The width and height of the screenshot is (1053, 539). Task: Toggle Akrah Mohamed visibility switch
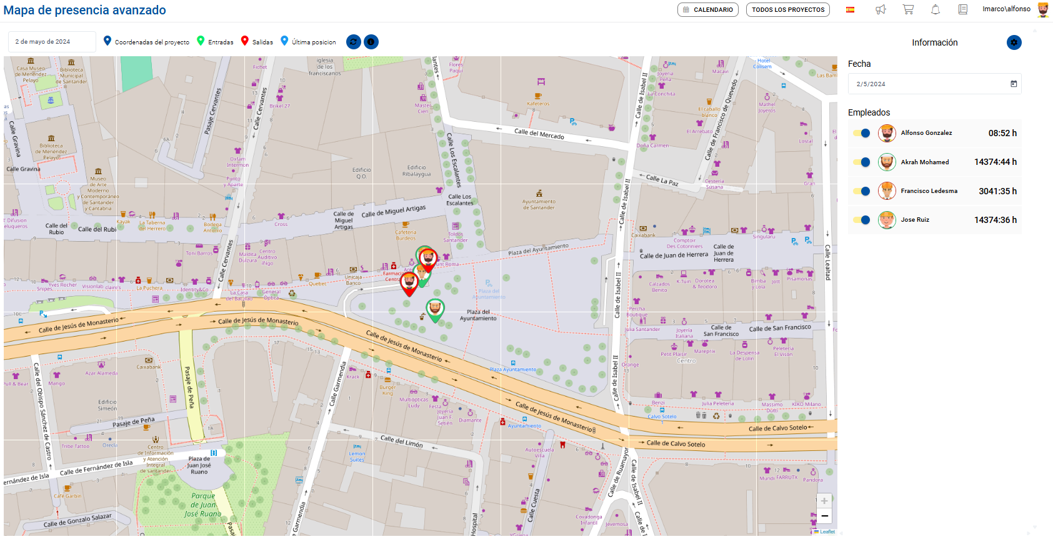pos(861,162)
